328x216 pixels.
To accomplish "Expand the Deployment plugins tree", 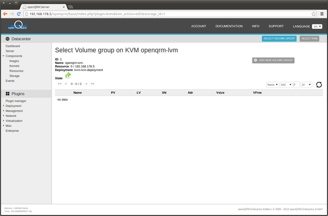I will [4, 106].
